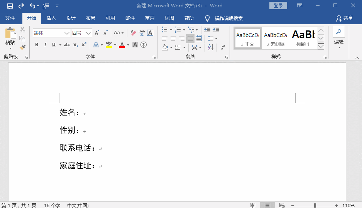Open the 编辑 editing dropdown

(x=339, y=38)
